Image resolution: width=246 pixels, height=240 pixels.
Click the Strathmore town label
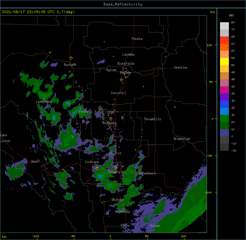pos(147,173)
